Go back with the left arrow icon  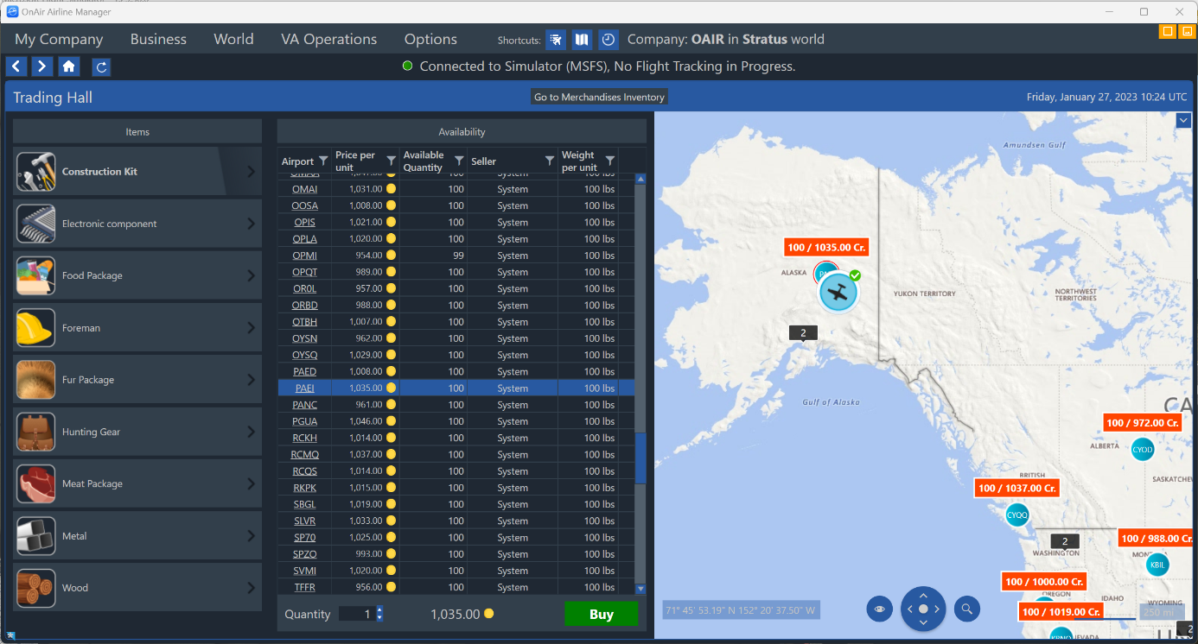tap(16, 66)
